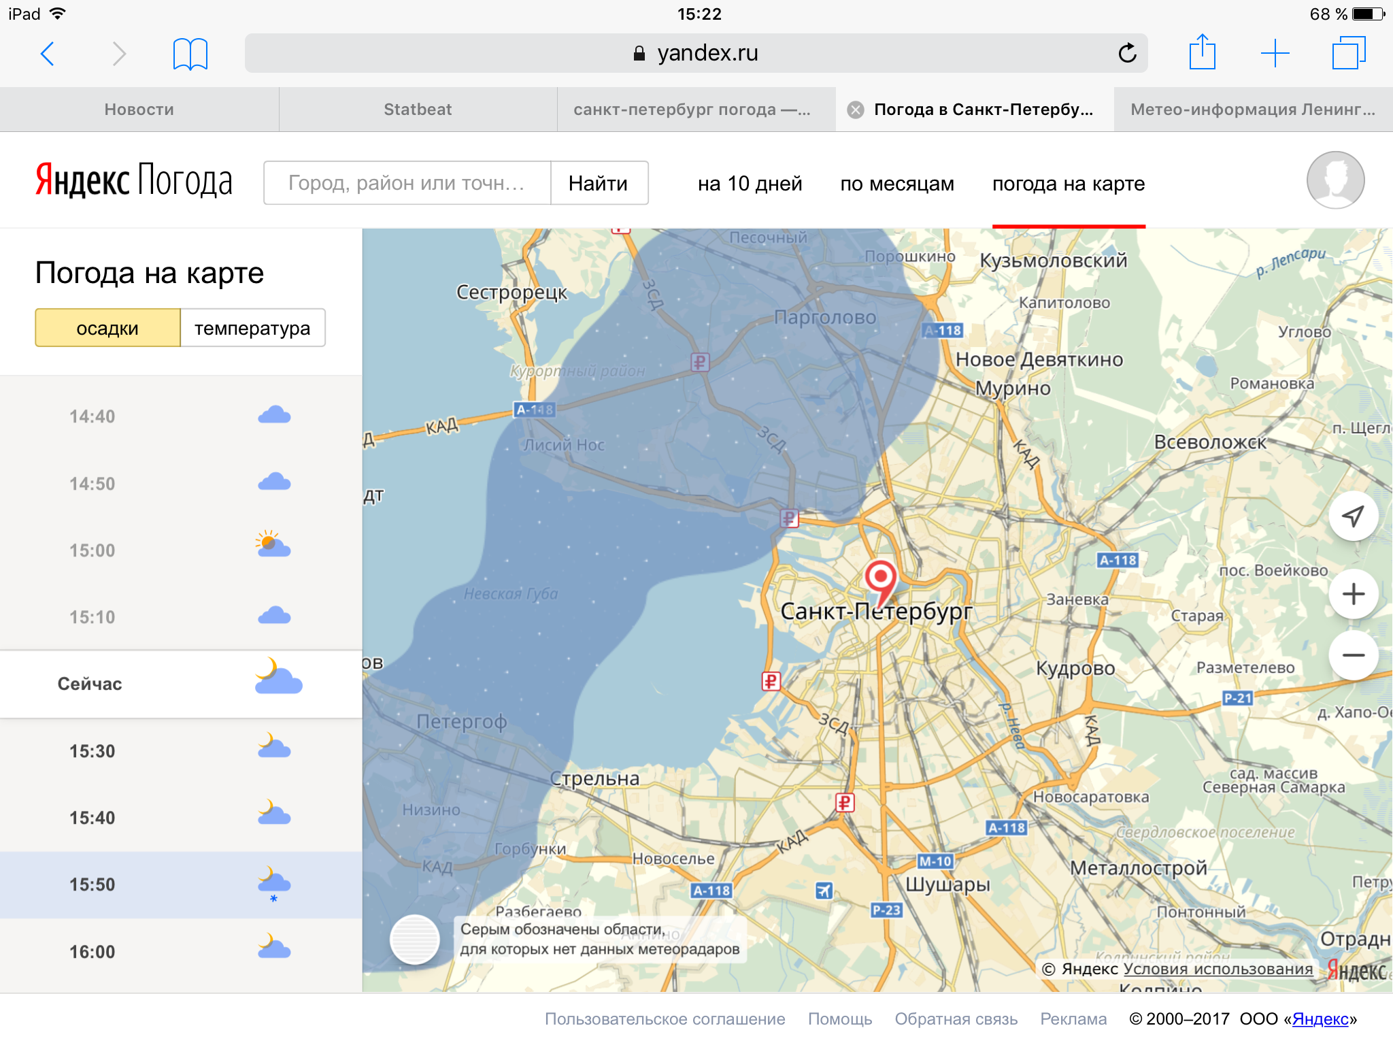Zoom in the map with plus
1393x1045 pixels.
click(x=1354, y=594)
